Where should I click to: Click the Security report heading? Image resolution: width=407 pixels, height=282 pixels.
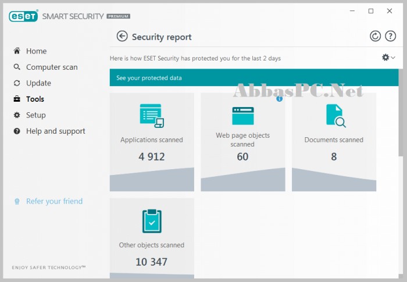click(162, 37)
